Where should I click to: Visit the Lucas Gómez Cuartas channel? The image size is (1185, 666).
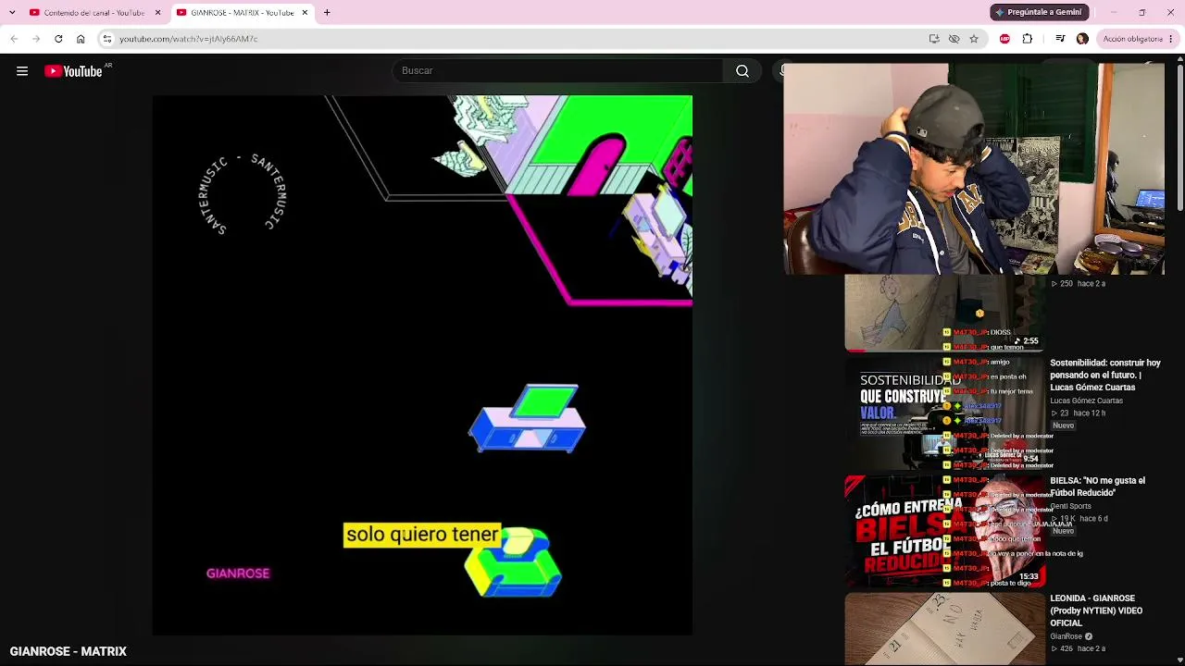(x=1086, y=401)
